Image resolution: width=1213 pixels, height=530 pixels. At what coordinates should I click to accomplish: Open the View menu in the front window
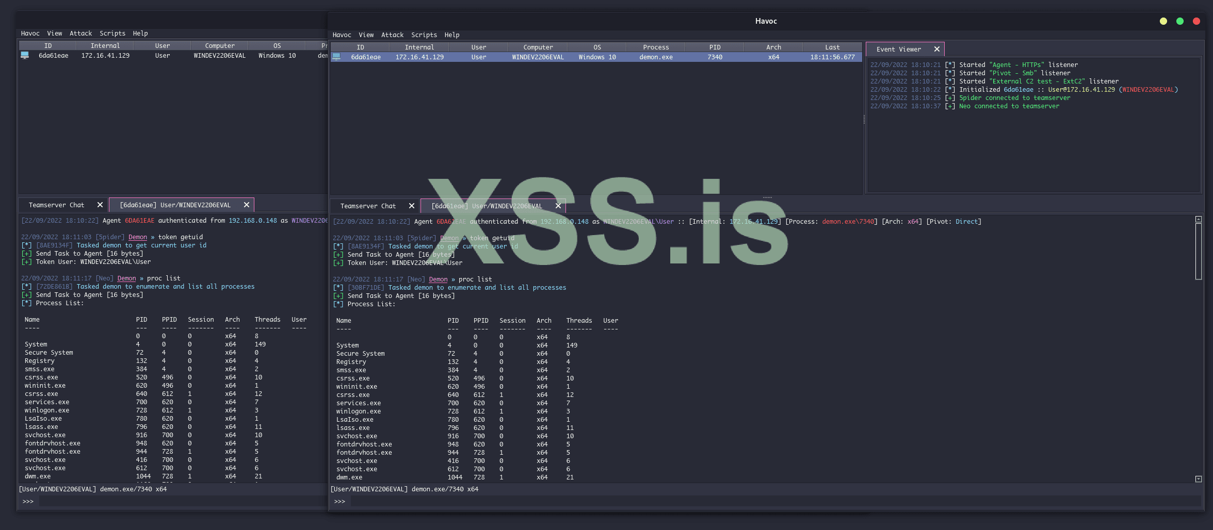[x=366, y=35]
